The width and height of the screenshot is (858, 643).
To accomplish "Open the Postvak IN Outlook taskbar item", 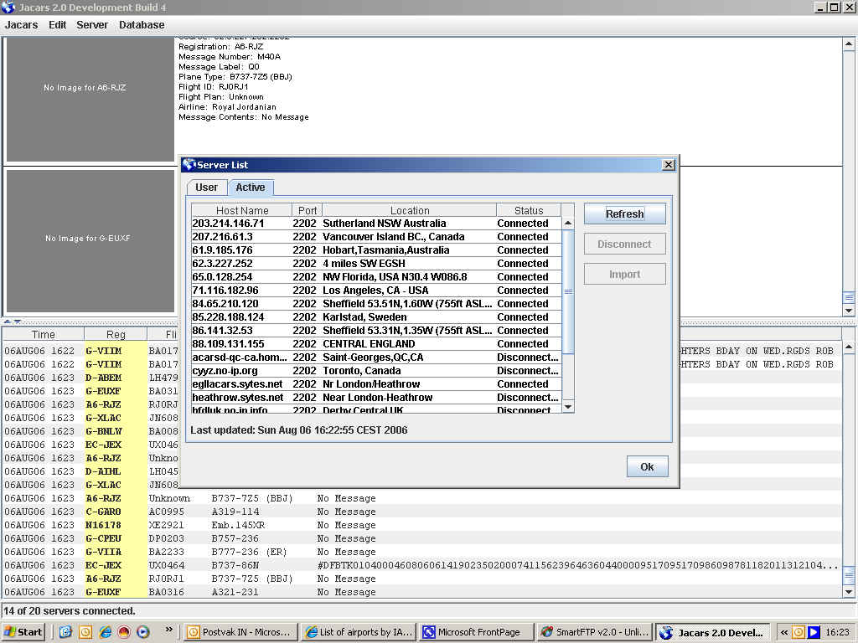I will (x=240, y=632).
